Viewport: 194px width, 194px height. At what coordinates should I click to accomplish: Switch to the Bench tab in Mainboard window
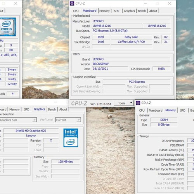tap(142, 11)
